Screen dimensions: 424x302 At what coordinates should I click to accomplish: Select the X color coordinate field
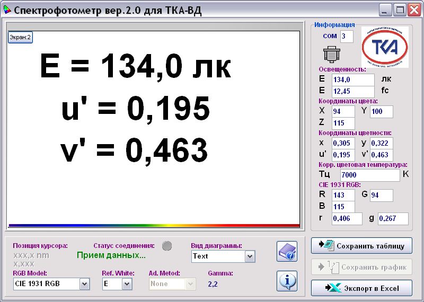click(x=343, y=111)
